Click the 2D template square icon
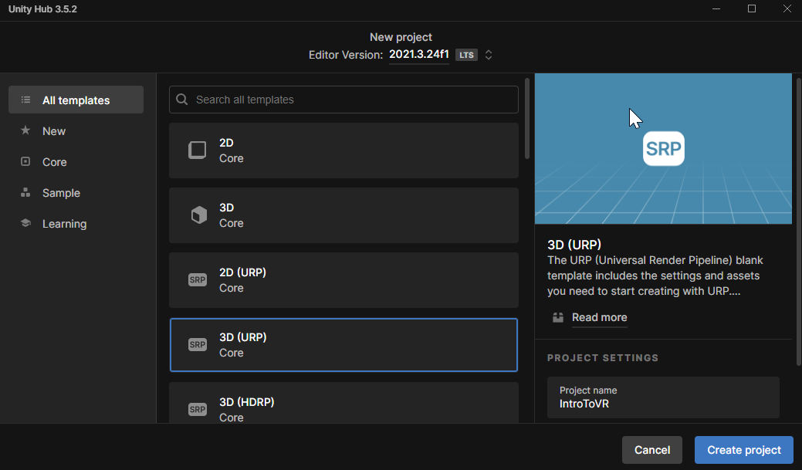802x470 pixels. tap(198, 150)
